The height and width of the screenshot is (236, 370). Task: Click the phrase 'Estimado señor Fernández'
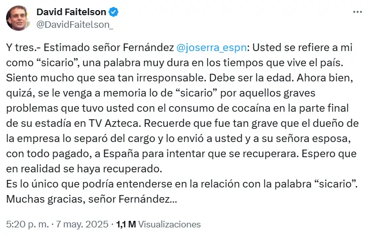(109, 48)
